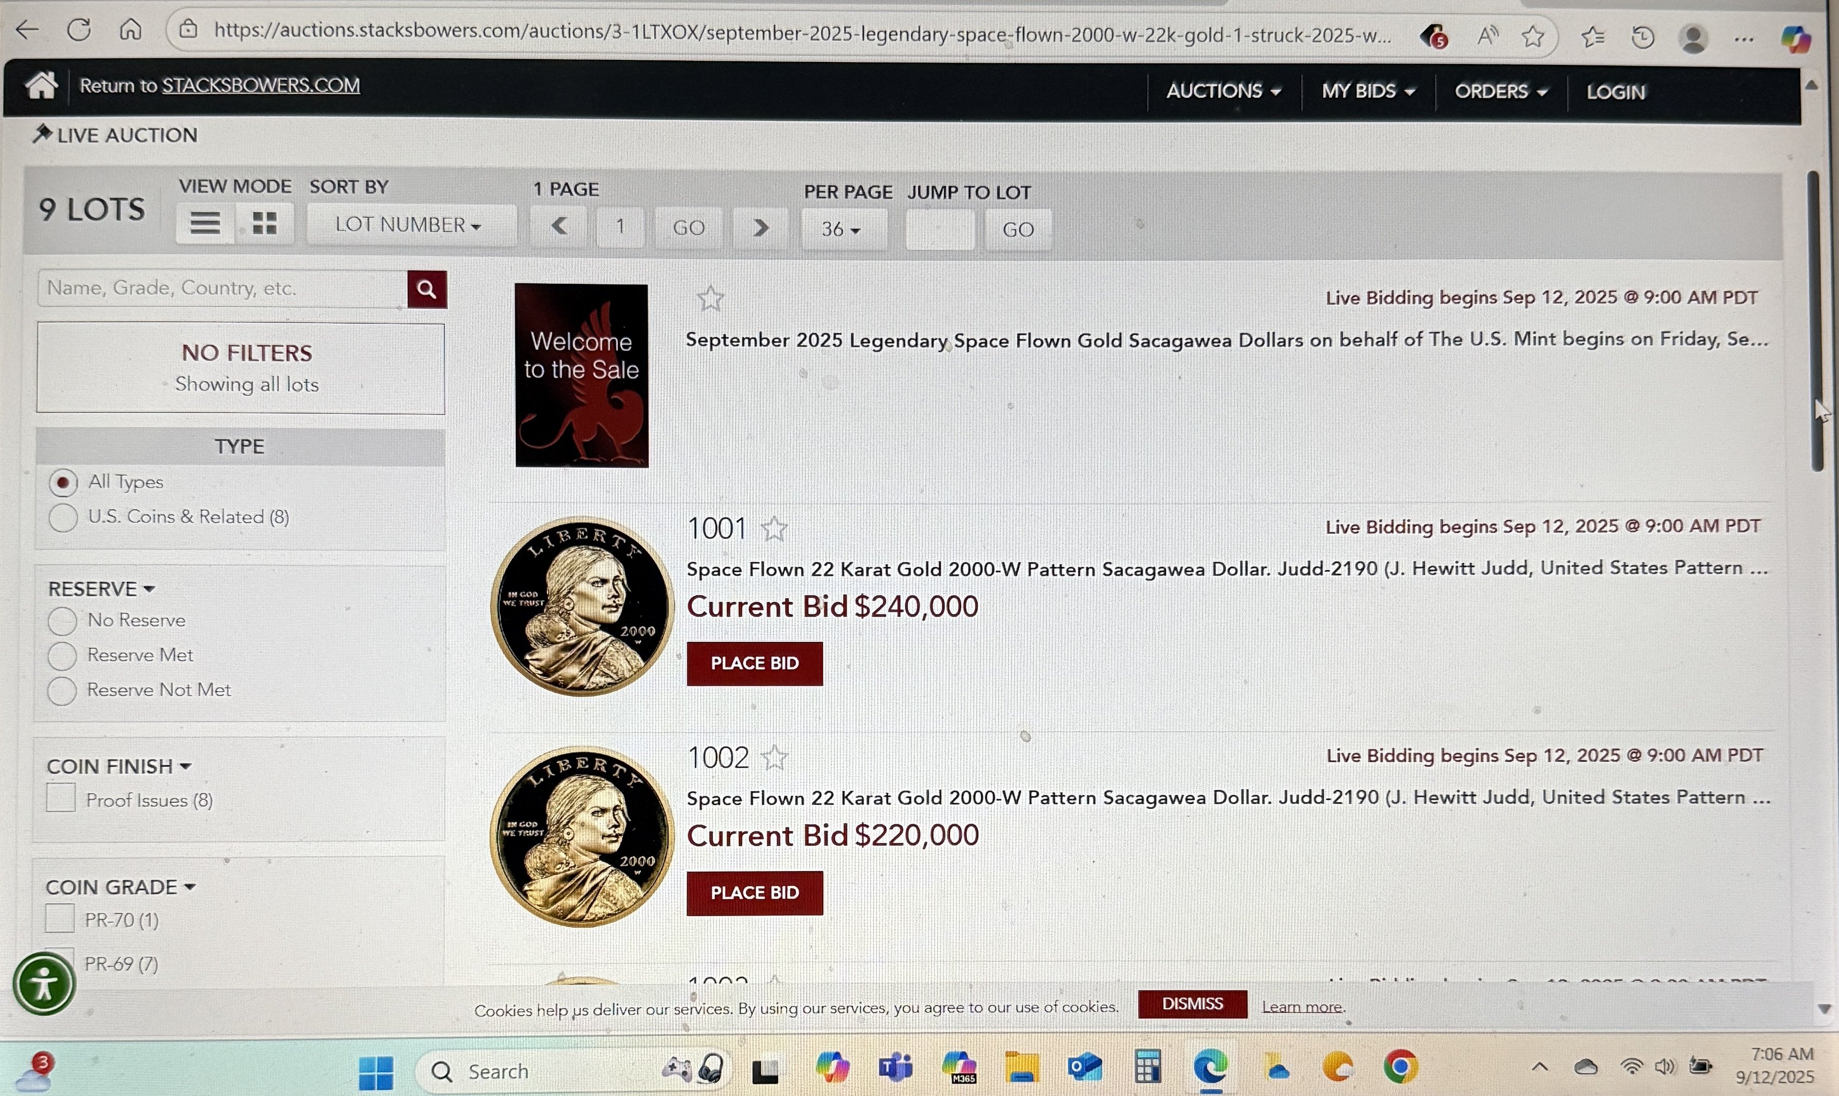
Task: Collapse the COIN FINISH filter section
Action: tap(118, 767)
